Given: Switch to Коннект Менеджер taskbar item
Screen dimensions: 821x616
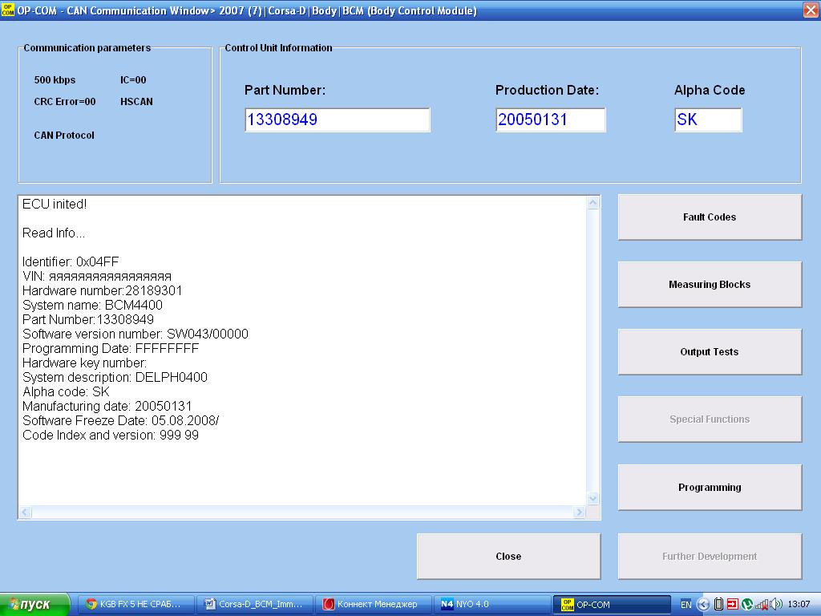Looking at the screenshot, I should 374,605.
